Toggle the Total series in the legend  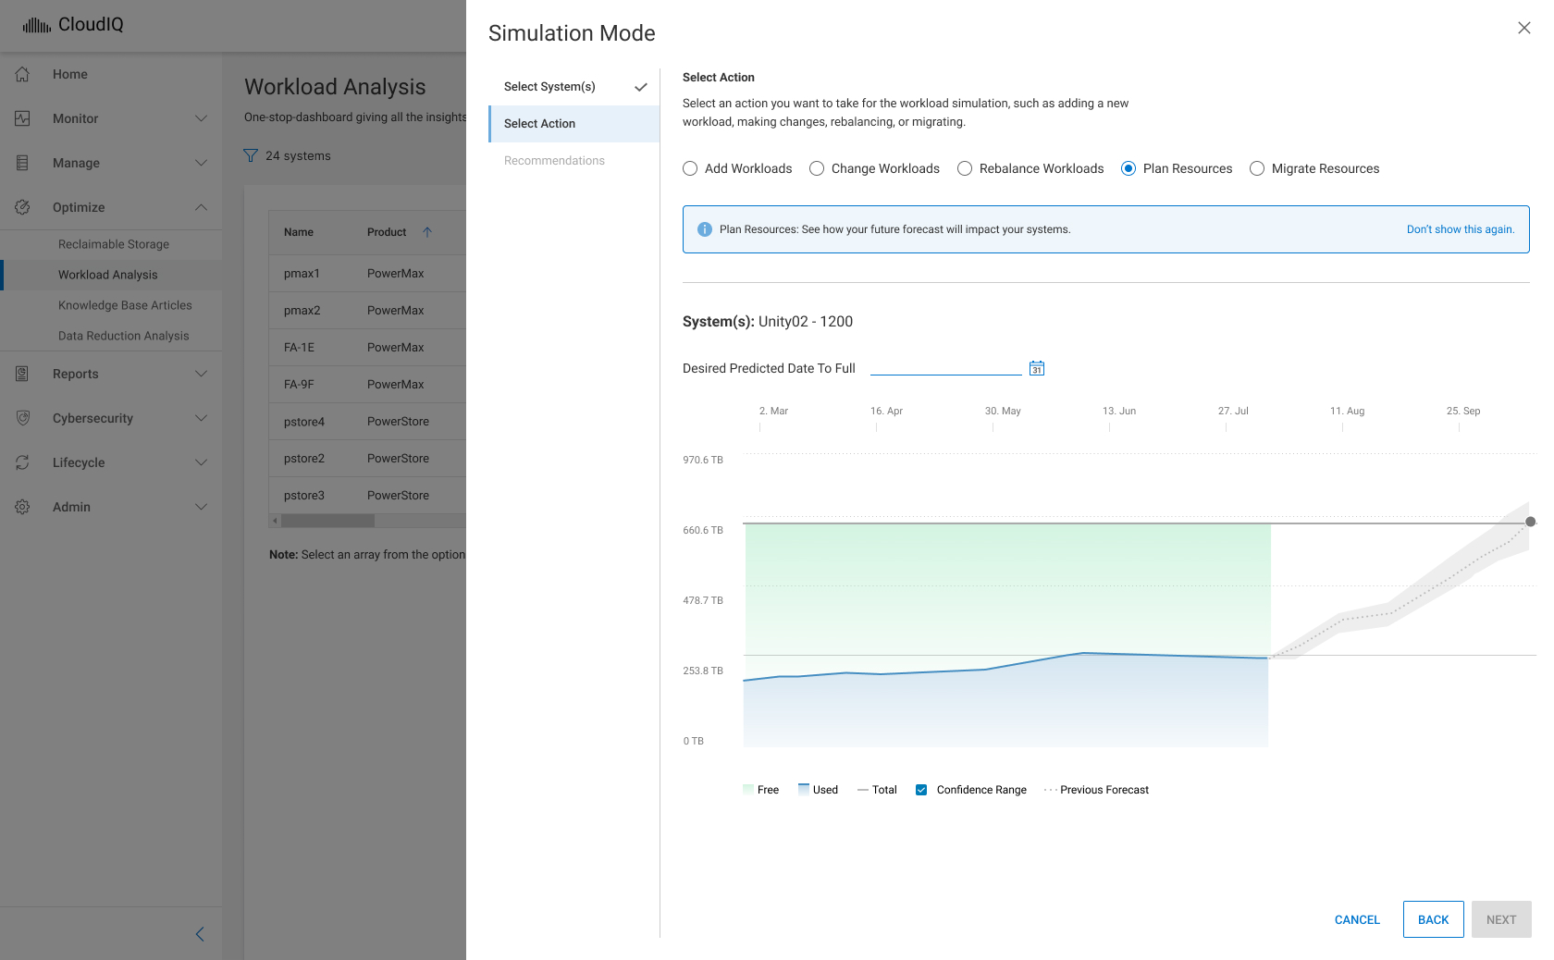[x=877, y=790]
